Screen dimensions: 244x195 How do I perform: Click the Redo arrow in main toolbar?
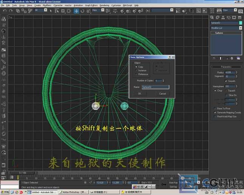[11, 11]
